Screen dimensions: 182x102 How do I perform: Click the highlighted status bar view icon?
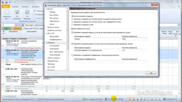[130, 99]
